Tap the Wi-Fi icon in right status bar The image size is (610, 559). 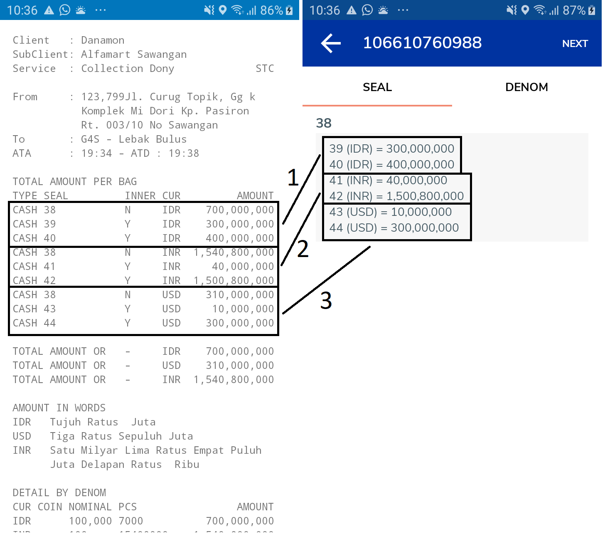click(x=540, y=10)
